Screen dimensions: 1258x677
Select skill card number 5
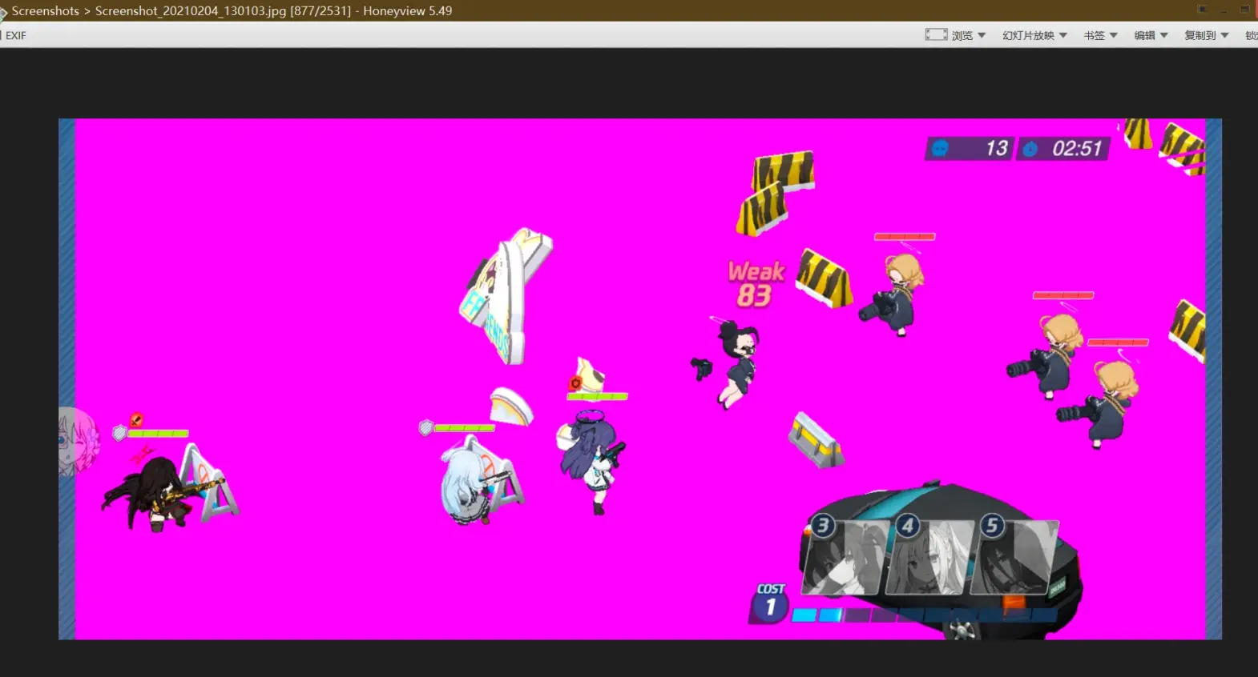[x=1015, y=557]
